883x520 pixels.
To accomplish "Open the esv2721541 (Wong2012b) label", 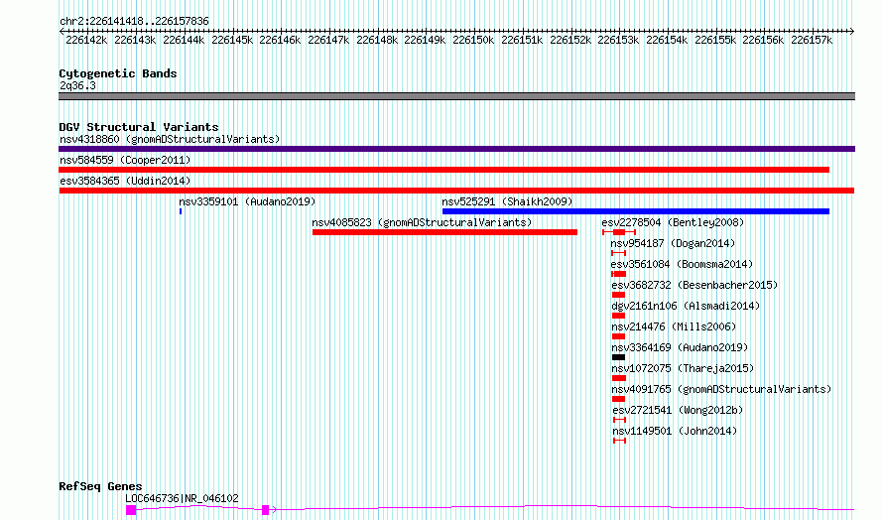I will pos(678,410).
